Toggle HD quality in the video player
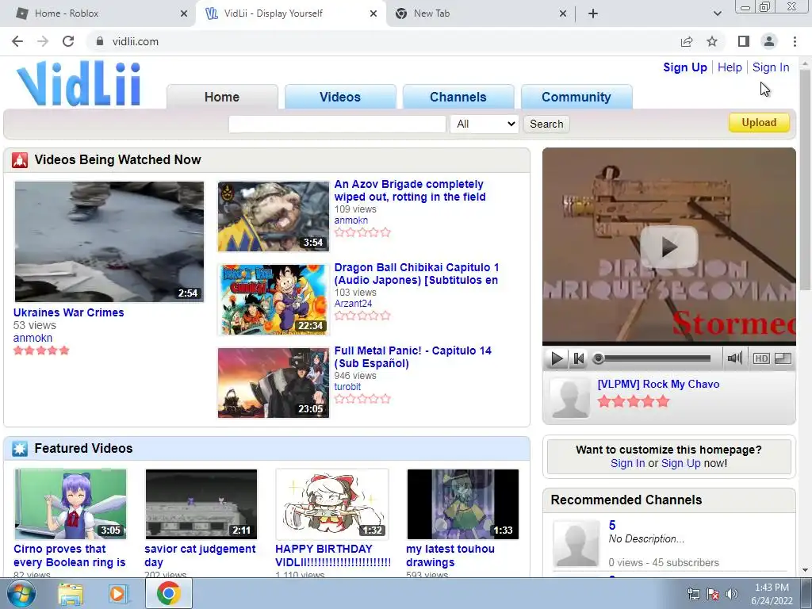This screenshot has height=609, width=812. point(760,358)
